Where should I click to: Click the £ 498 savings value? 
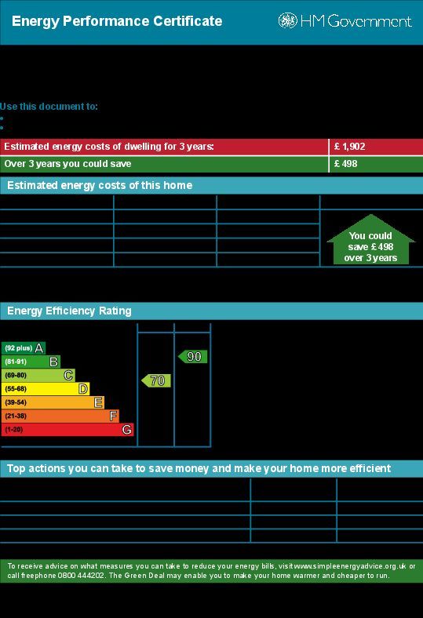point(346,164)
